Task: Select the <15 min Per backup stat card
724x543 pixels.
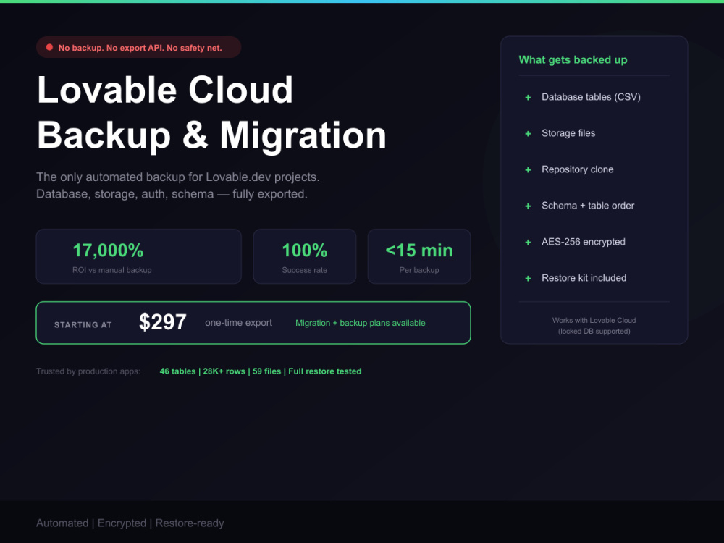Action: 419,256
